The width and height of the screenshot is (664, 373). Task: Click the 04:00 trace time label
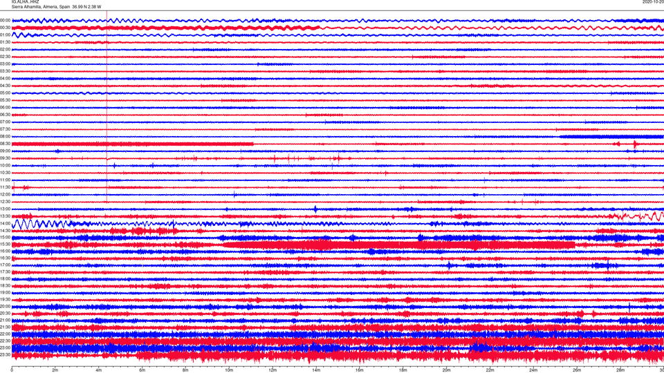click(x=6, y=78)
